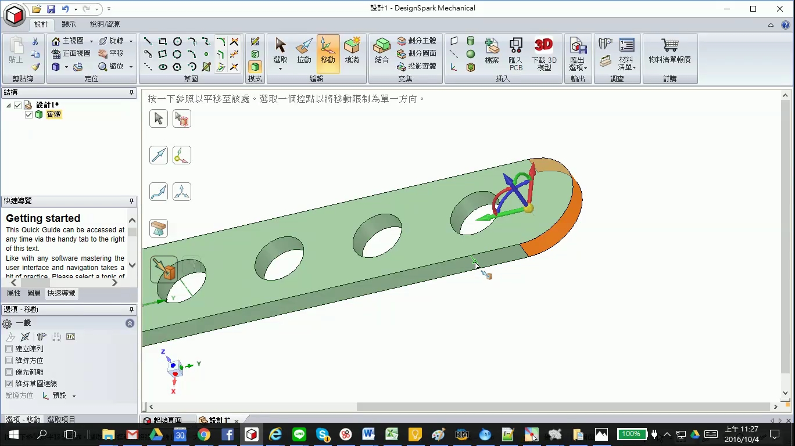795x446 pixels.
Task: Collapse the 設計1* tree node
Action: pos(9,105)
